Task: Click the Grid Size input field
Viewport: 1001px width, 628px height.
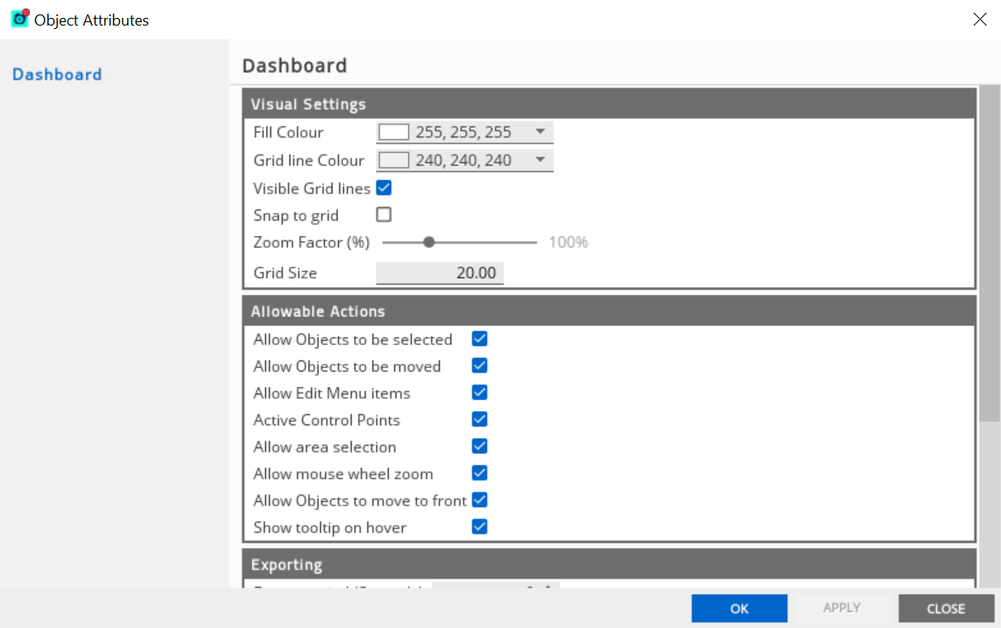Action: [x=440, y=273]
